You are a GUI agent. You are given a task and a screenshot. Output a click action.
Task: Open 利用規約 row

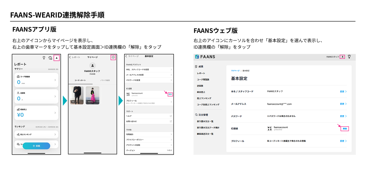(x=149, y=134)
